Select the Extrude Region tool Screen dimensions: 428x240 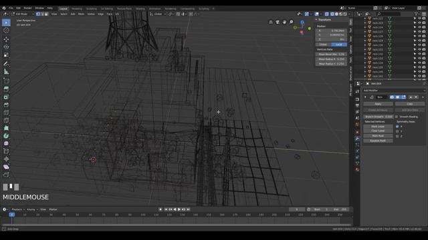coord(6,89)
